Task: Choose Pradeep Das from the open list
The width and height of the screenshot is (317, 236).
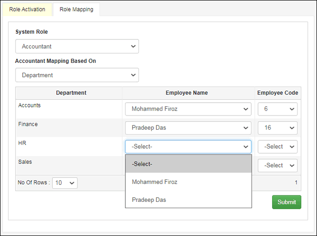Action: click(188, 199)
